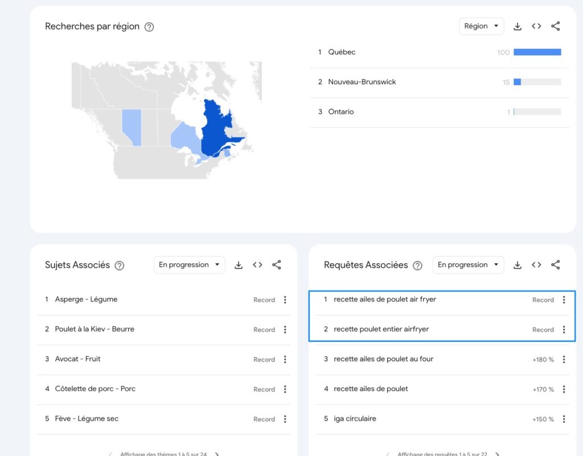Open the Région dropdown
The image size is (583, 456).
coord(482,26)
